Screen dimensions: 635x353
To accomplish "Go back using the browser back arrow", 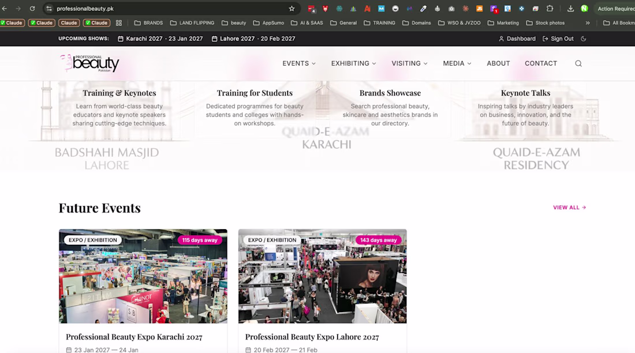I will tap(5, 9).
